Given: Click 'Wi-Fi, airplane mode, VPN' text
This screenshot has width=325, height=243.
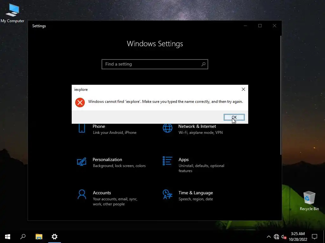Looking at the screenshot, I should pos(201,133).
